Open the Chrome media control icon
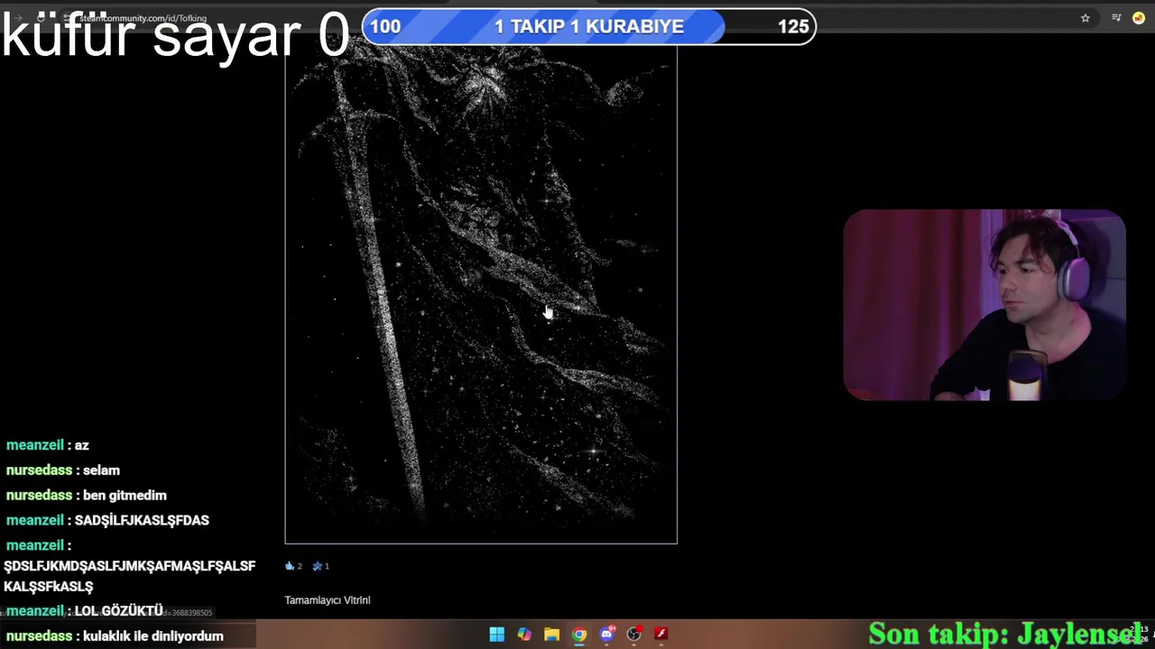Image resolution: width=1155 pixels, height=649 pixels. pos(1116,18)
